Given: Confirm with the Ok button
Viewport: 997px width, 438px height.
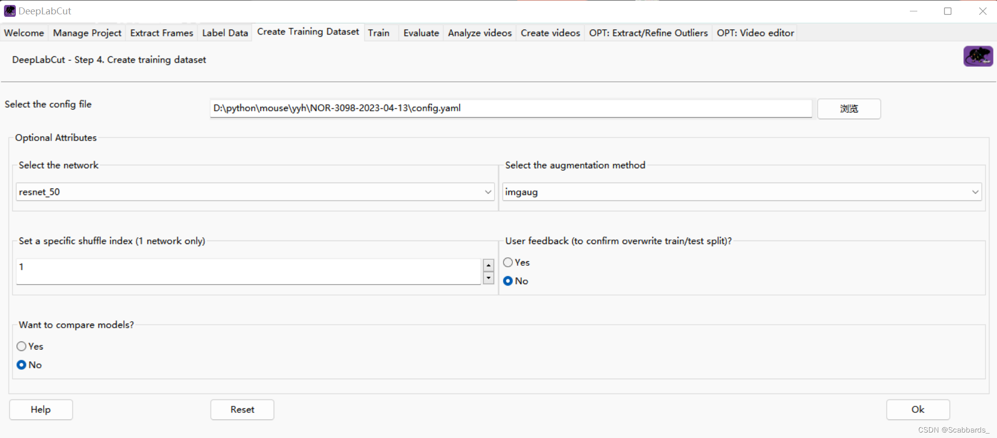Looking at the screenshot, I should (x=918, y=410).
